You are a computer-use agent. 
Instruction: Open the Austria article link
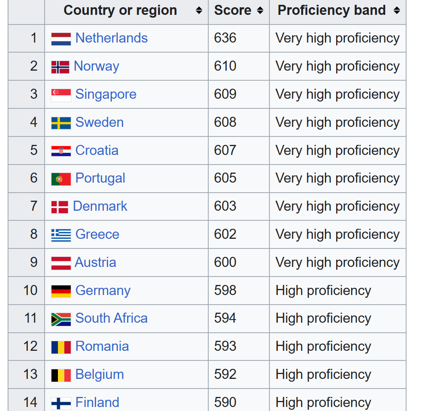tap(95, 262)
